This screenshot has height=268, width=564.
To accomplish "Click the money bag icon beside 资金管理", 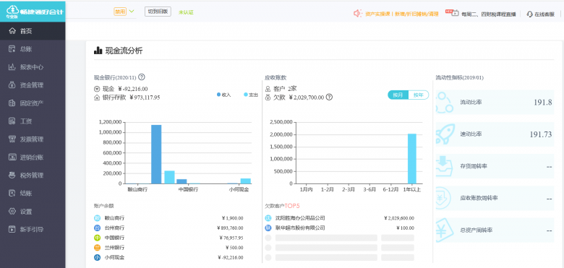I will tap(12, 85).
